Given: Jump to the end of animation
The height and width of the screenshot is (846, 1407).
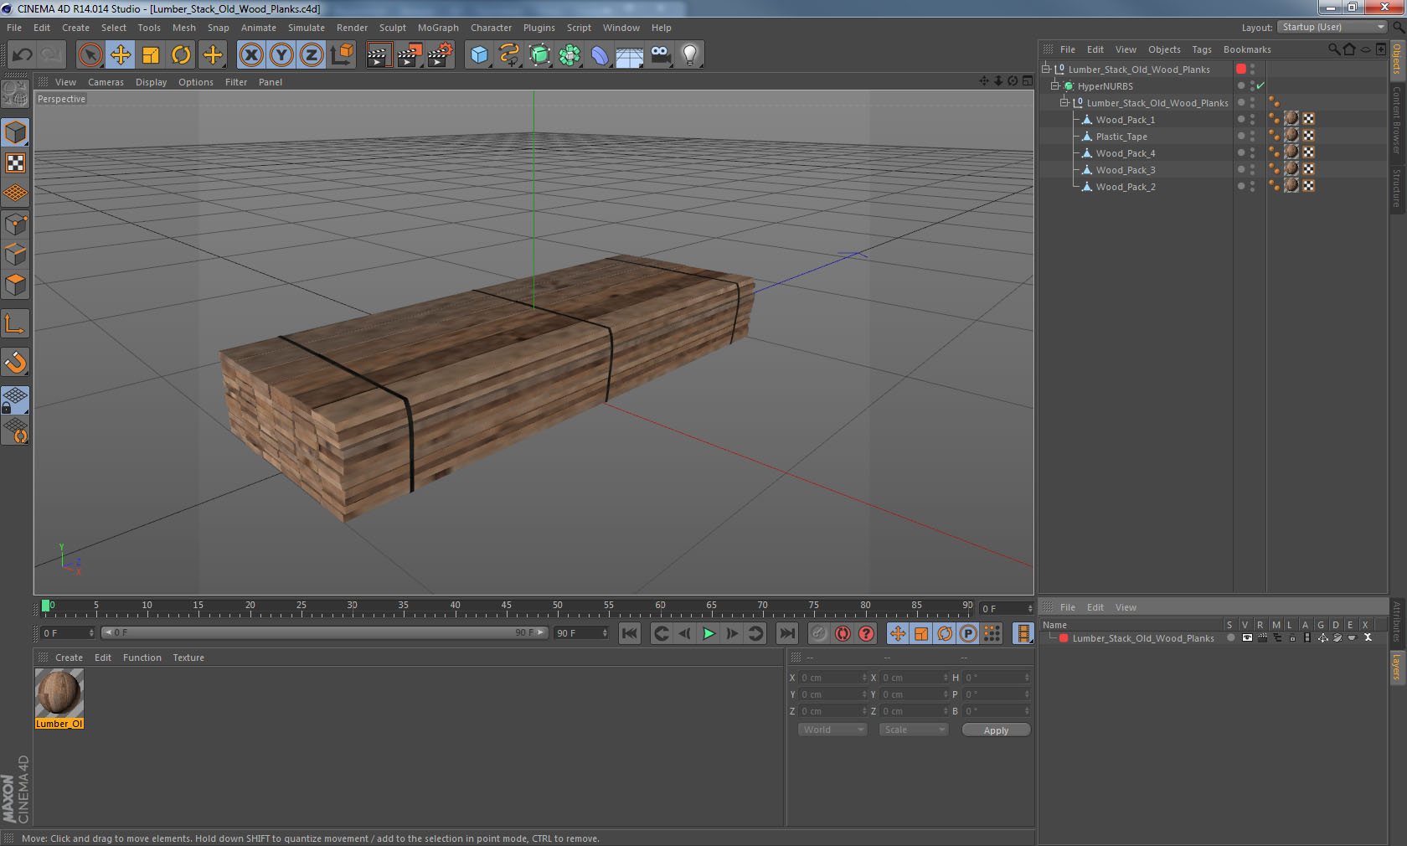Looking at the screenshot, I should point(787,633).
